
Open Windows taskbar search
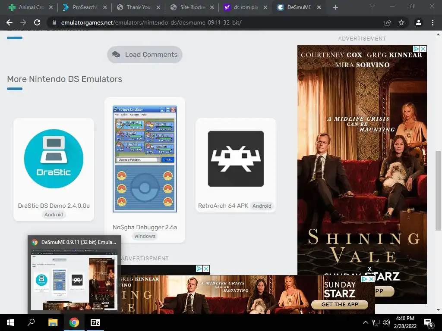coord(31,322)
